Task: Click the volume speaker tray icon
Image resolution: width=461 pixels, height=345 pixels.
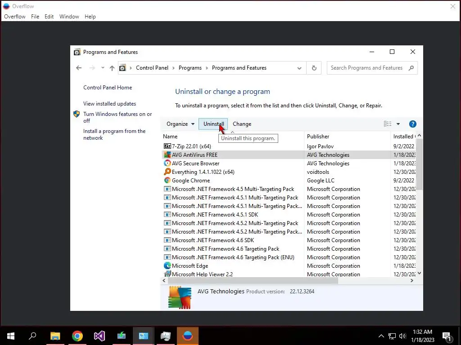Action: 402,336
